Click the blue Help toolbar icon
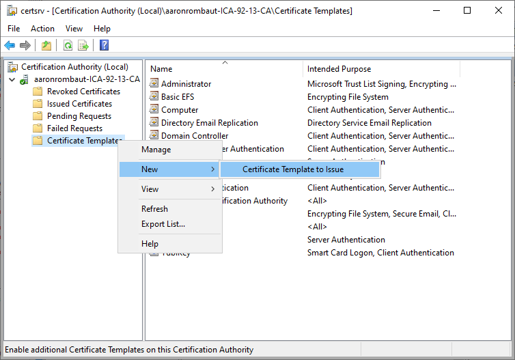 click(x=104, y=45)
